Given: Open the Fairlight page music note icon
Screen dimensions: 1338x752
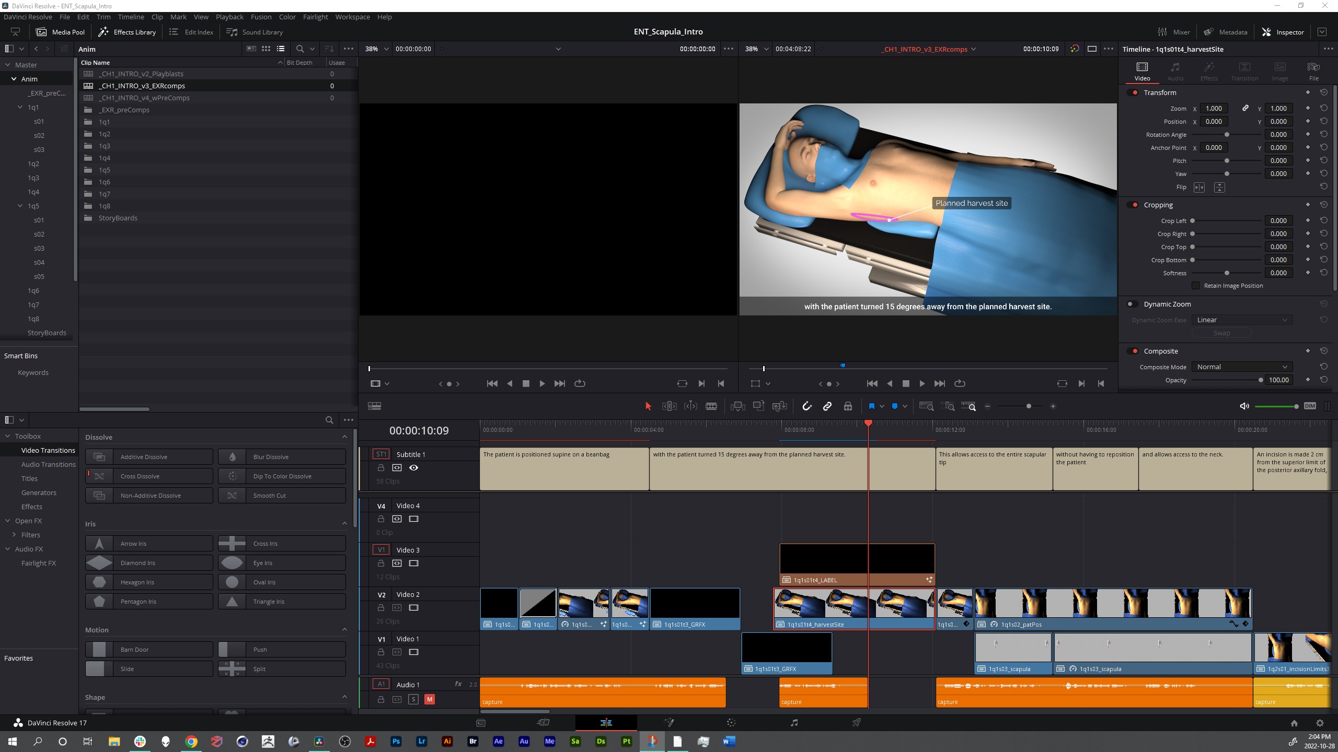Looking at the screenshot, I should (794, 723).
